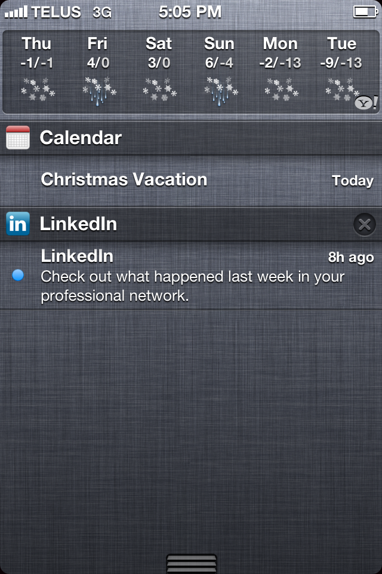Tap the blue unread notification dot
Image resolution: width=382 pixels, height=574 pixels.
(18, 275)
